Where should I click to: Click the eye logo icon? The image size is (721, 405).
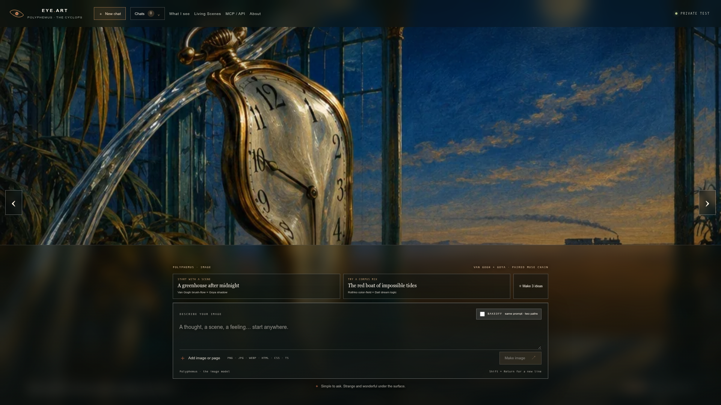coord(17,13)
